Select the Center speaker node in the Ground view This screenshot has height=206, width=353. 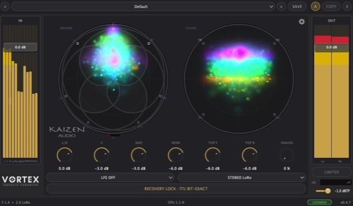(113, 29)
